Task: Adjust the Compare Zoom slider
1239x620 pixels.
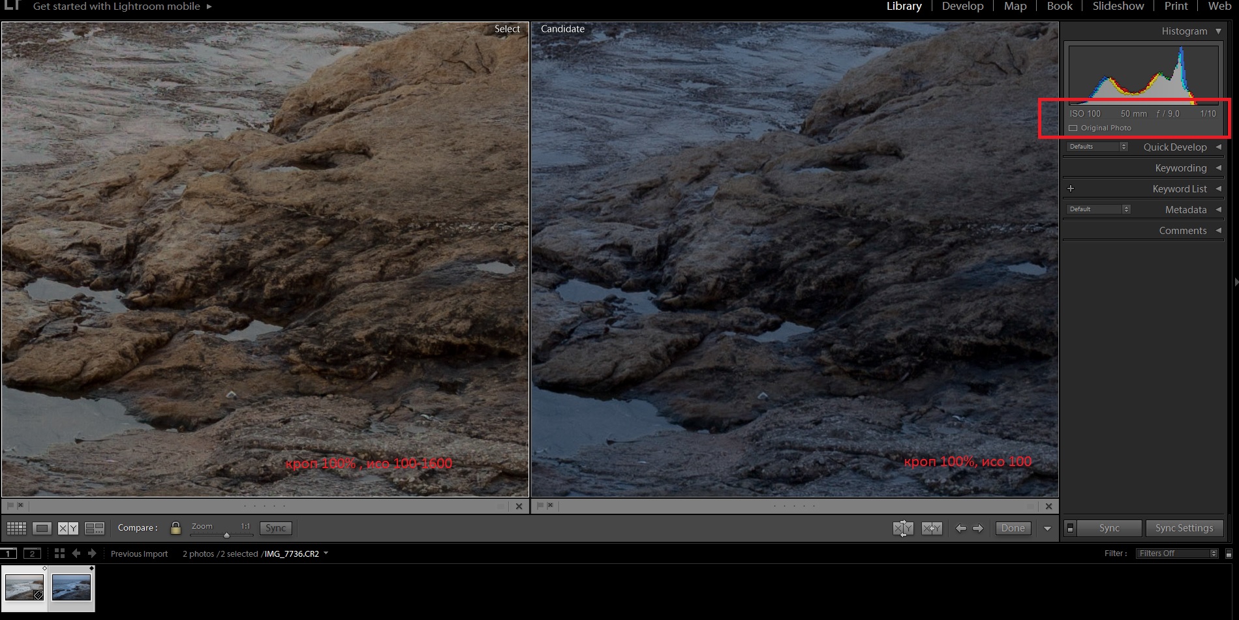Action: pos(226,535)
